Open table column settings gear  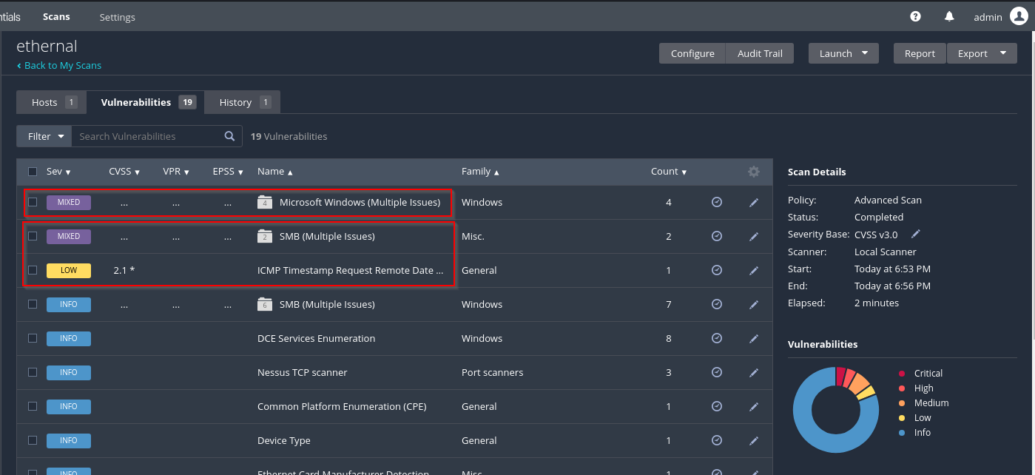click(x=753, y=172)
